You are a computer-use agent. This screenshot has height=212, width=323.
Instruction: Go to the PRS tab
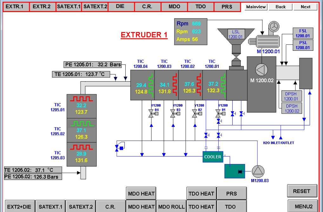click(x=227, y=7)
